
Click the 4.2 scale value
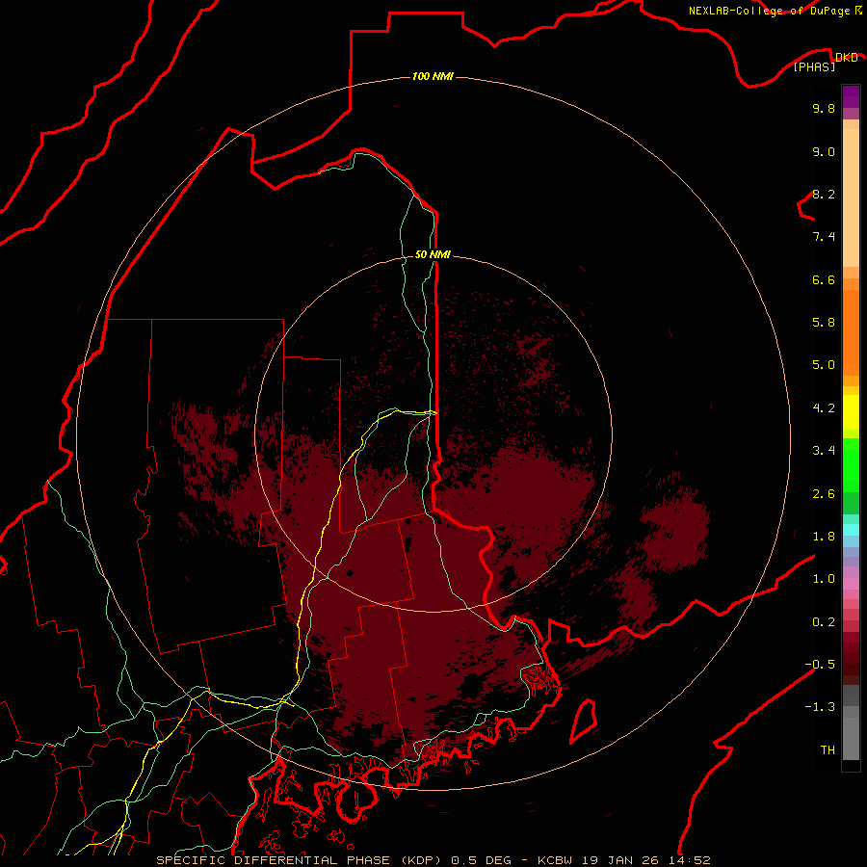click(x=824, y=408)
